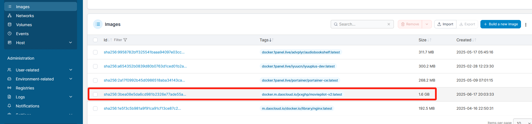Viewport: 532px width, 124px height.
Task: Click the User-related people icon
Action: [x=9, y=70]
